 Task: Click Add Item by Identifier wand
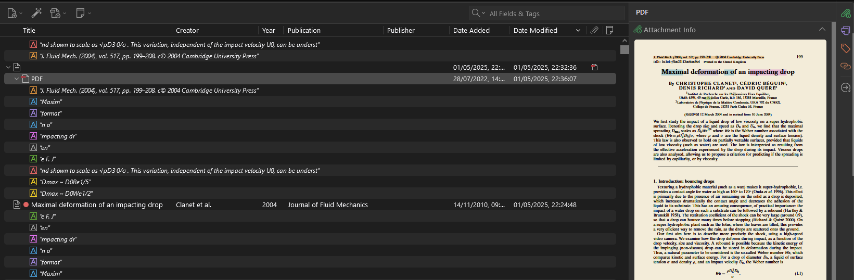(x=36, y=13)
